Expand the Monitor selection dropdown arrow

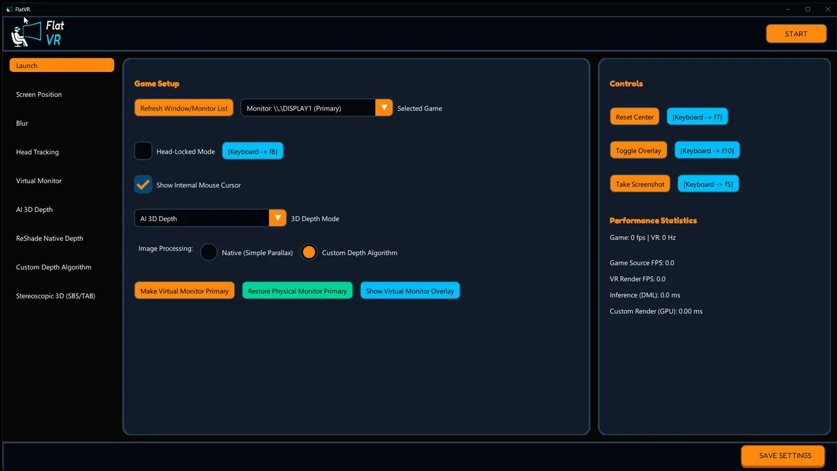point(384,108)
